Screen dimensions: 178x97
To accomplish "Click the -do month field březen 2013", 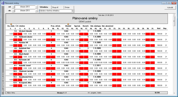I will pos(25,11).
